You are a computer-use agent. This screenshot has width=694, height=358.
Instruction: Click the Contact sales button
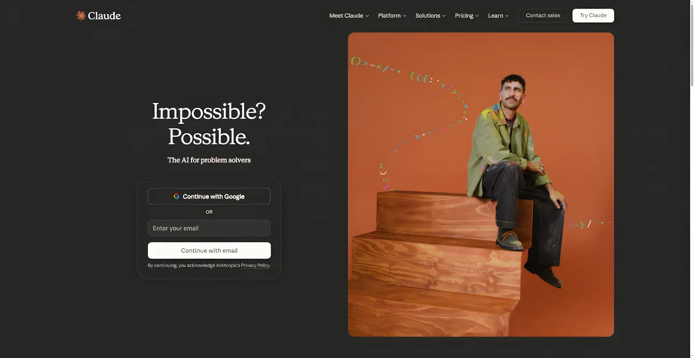click(x=543, y=16)
